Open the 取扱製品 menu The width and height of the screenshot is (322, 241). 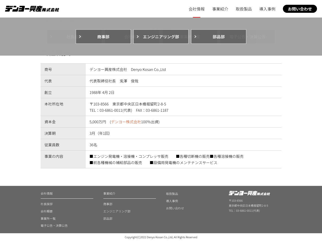point(244,9)
